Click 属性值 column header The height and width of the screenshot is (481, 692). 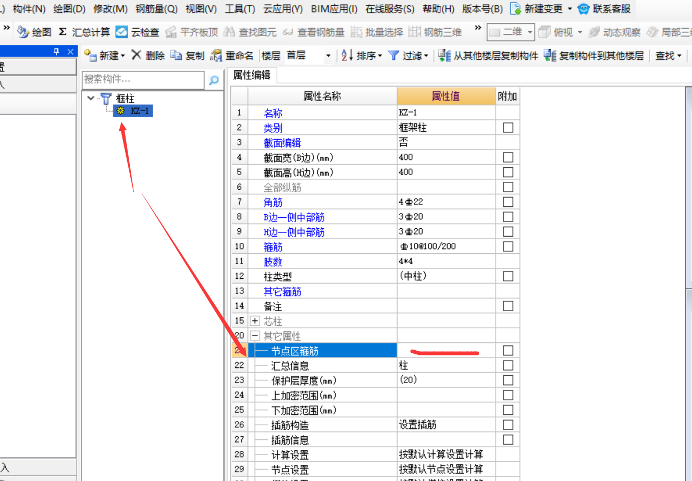[446, 96]
